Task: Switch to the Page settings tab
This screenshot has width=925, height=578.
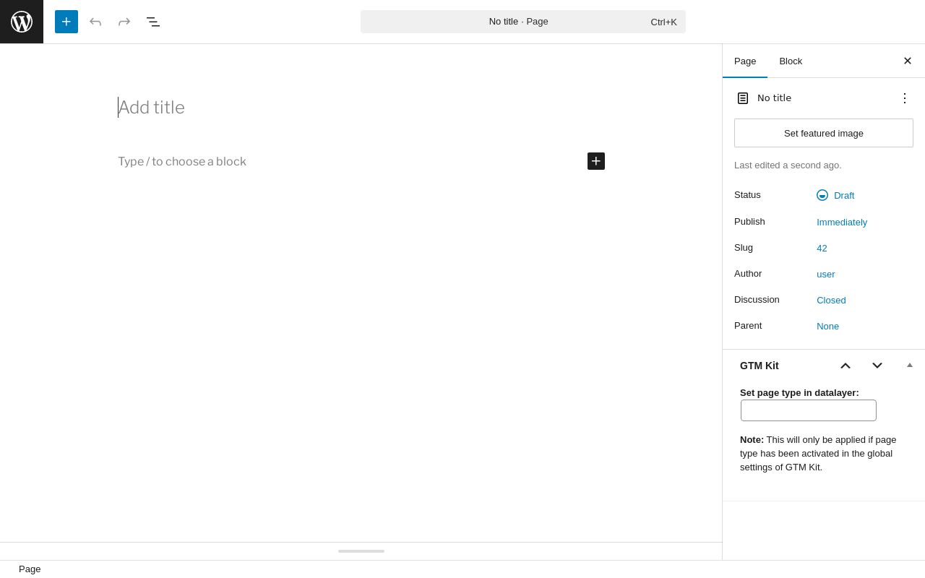Action: click(x=745, y=61)
